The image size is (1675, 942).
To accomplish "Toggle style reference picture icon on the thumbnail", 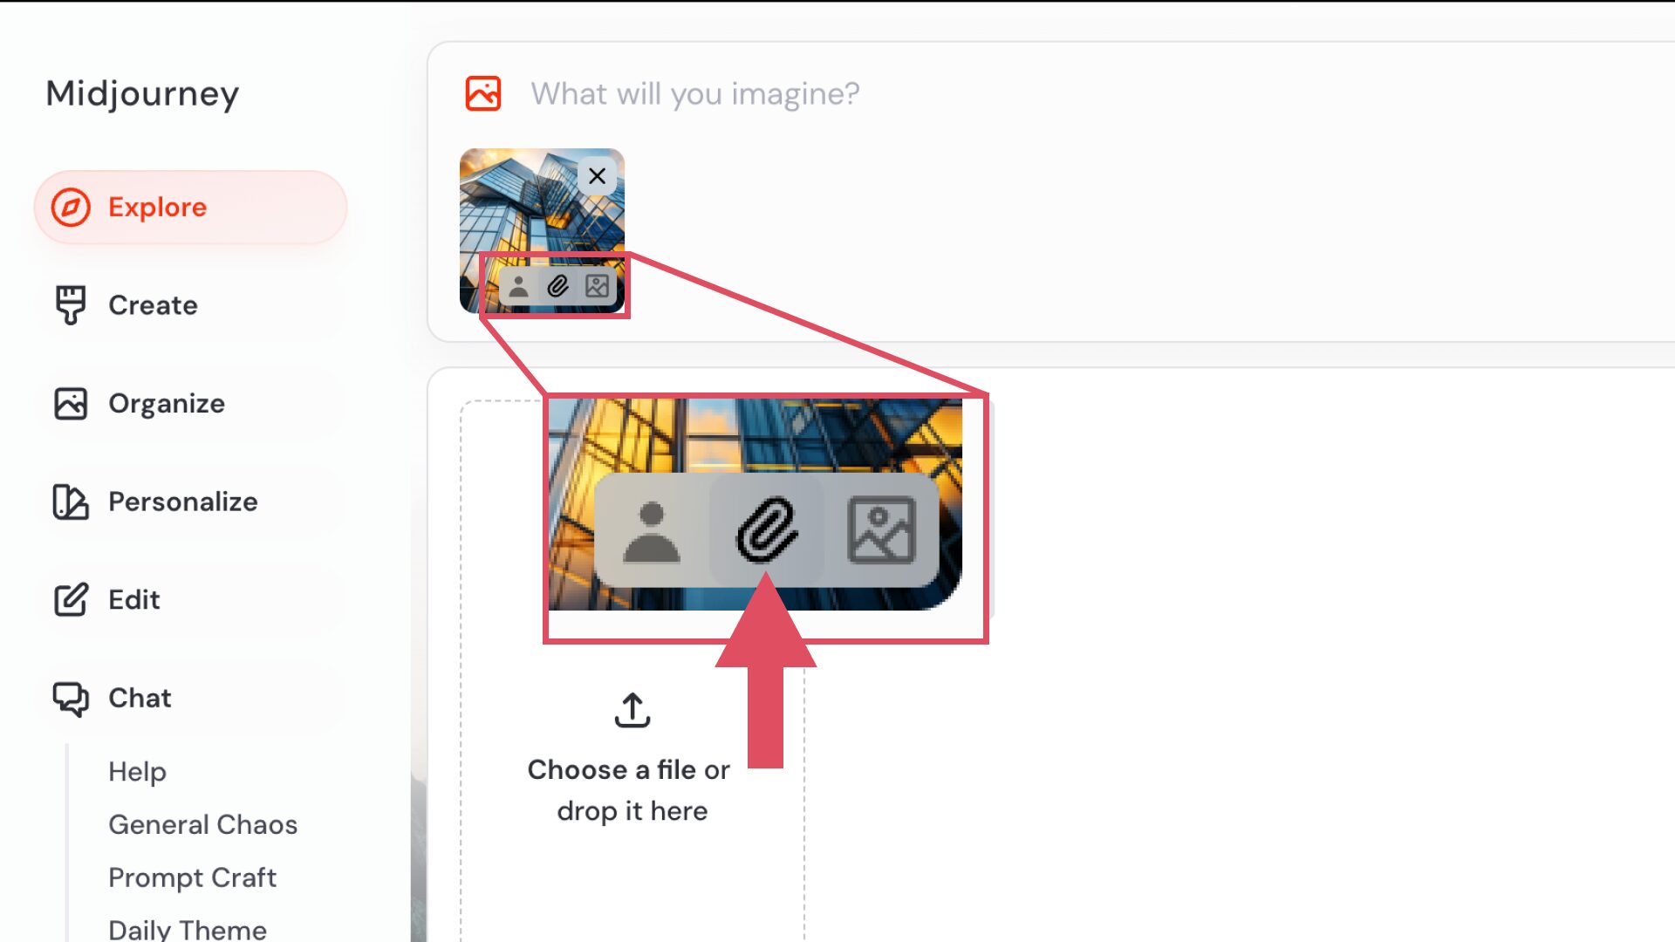I will pos(598,286).
